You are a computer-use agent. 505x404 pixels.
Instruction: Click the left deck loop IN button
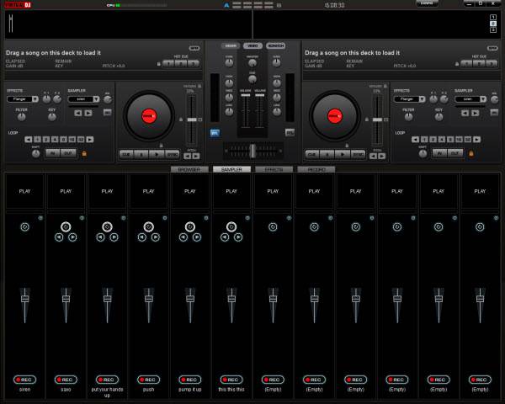(52, 152)
